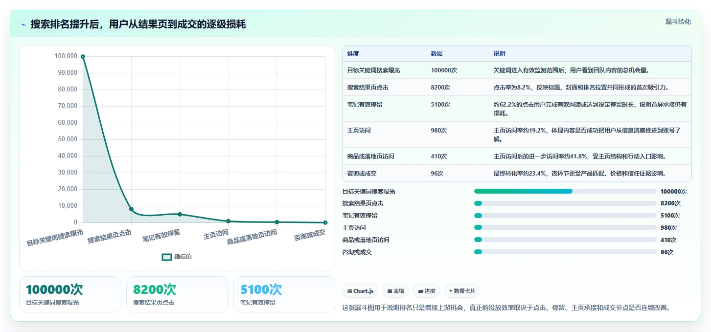Click the icon inside the Chart.js chip
The height and width of the screenshot is (332, 711).
click(x=349, y=291)
